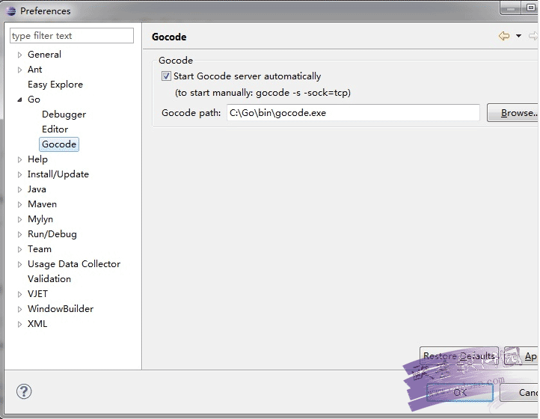
Task: Open the Editor page under Go
Action: tap(55, 129)
